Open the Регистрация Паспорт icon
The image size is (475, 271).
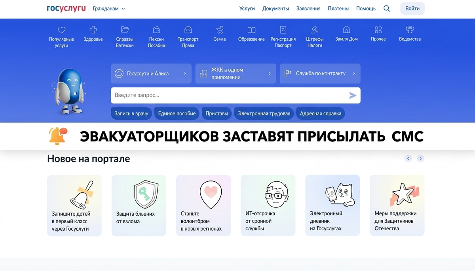(x=283, y=30)
